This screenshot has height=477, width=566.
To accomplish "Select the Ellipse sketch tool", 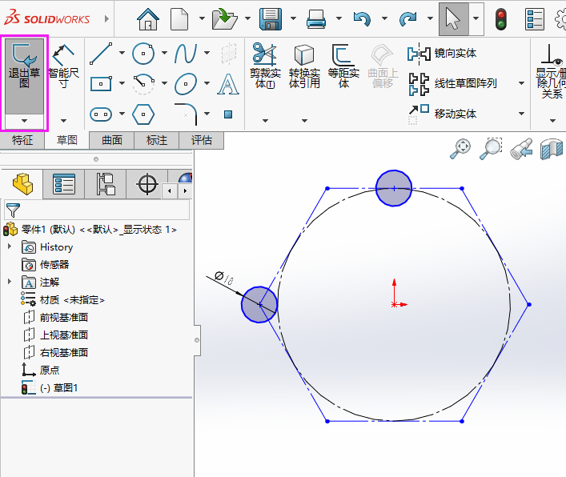I will click(x=186, y=84).
